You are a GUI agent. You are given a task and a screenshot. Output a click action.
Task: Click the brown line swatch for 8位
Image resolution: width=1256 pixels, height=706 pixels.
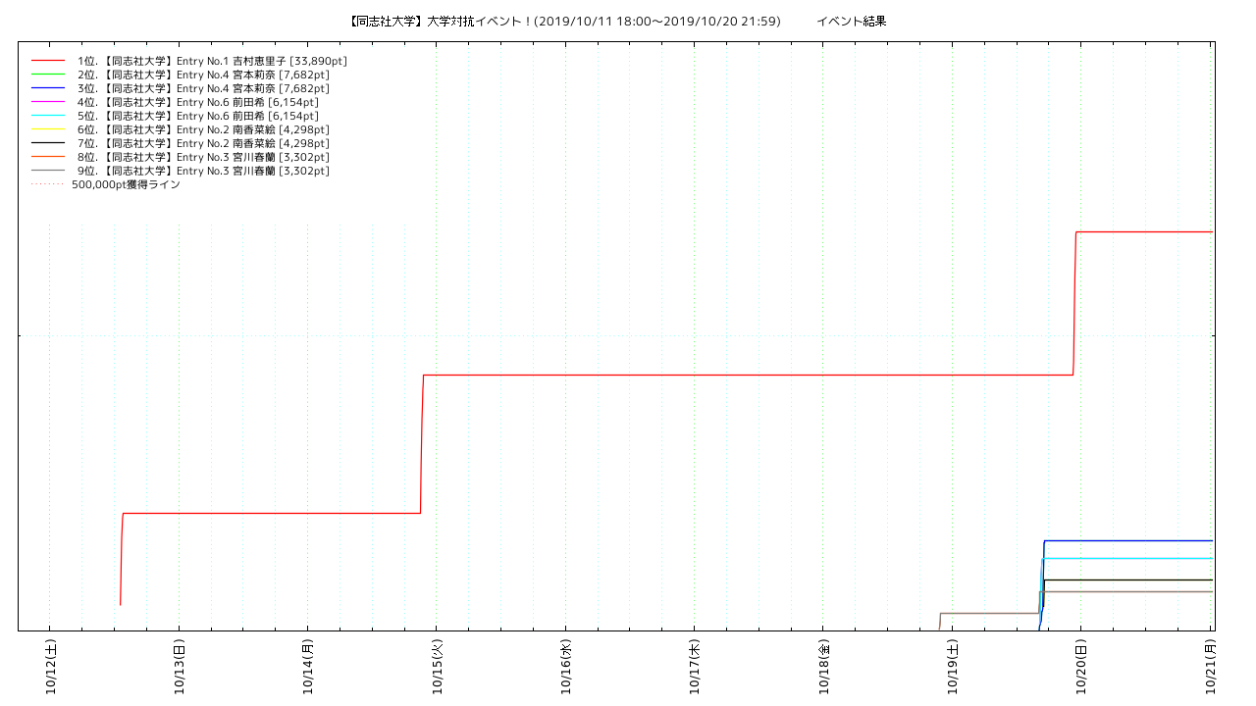tap(48, 157)
